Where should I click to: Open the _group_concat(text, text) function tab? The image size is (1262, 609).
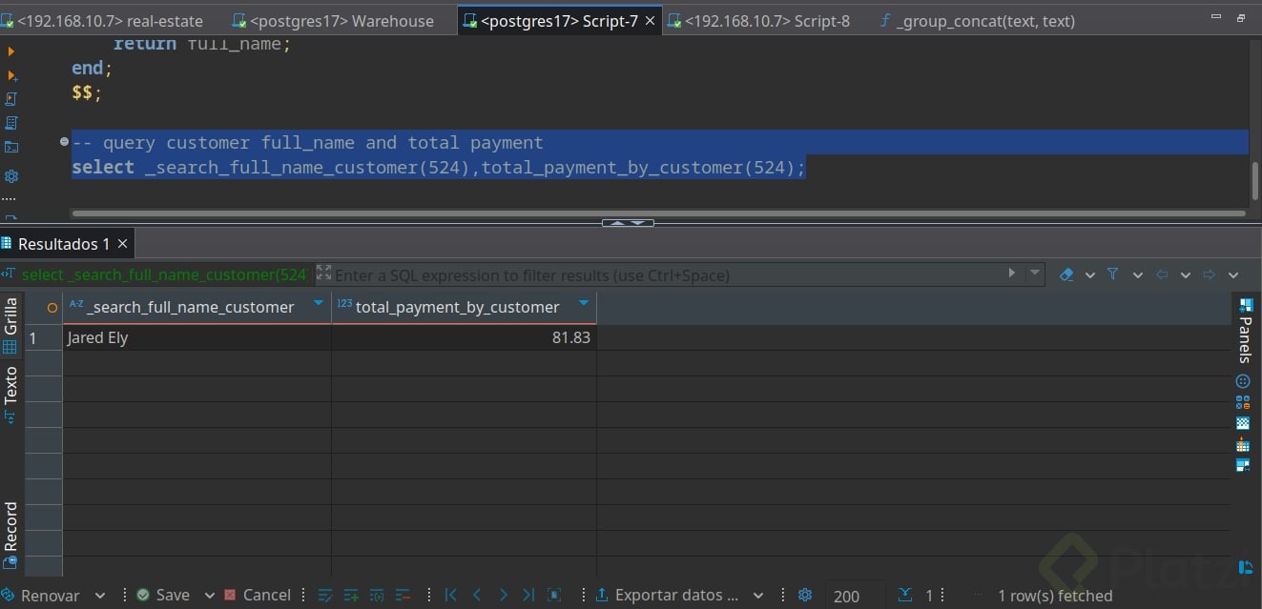click(976, 20)
